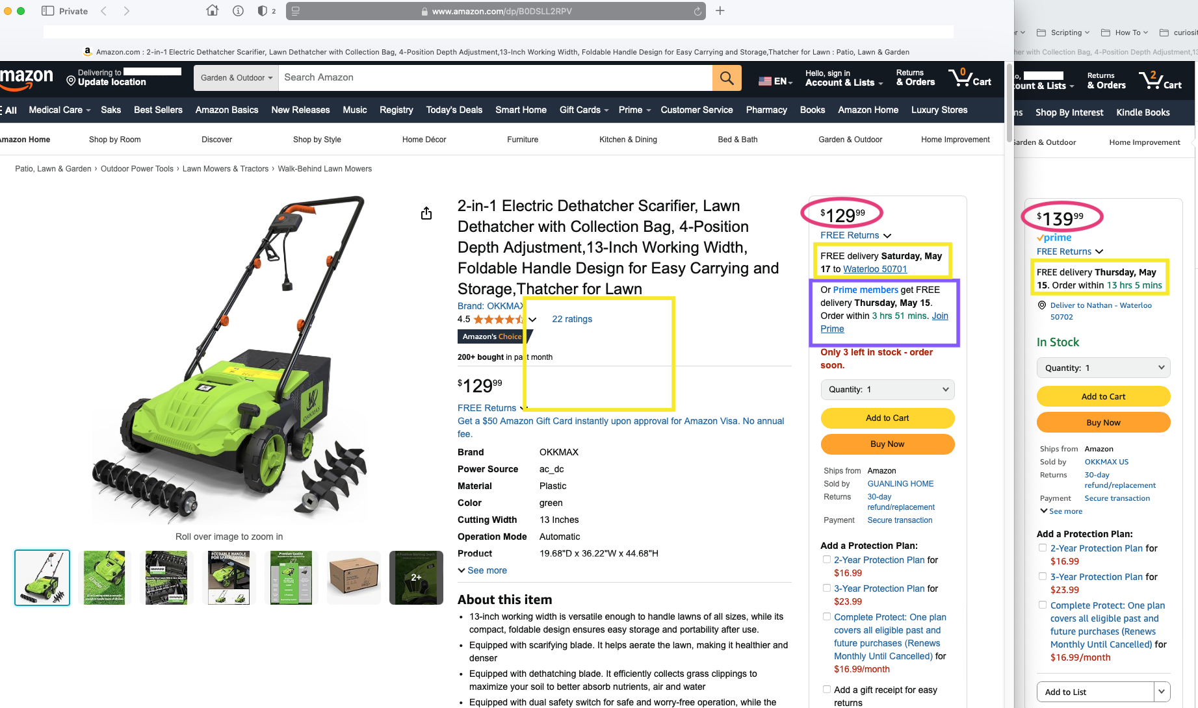The height and width of the screenshot is (708, 1198).
Task: Click the orange search magnifier button
Action: 727,78
